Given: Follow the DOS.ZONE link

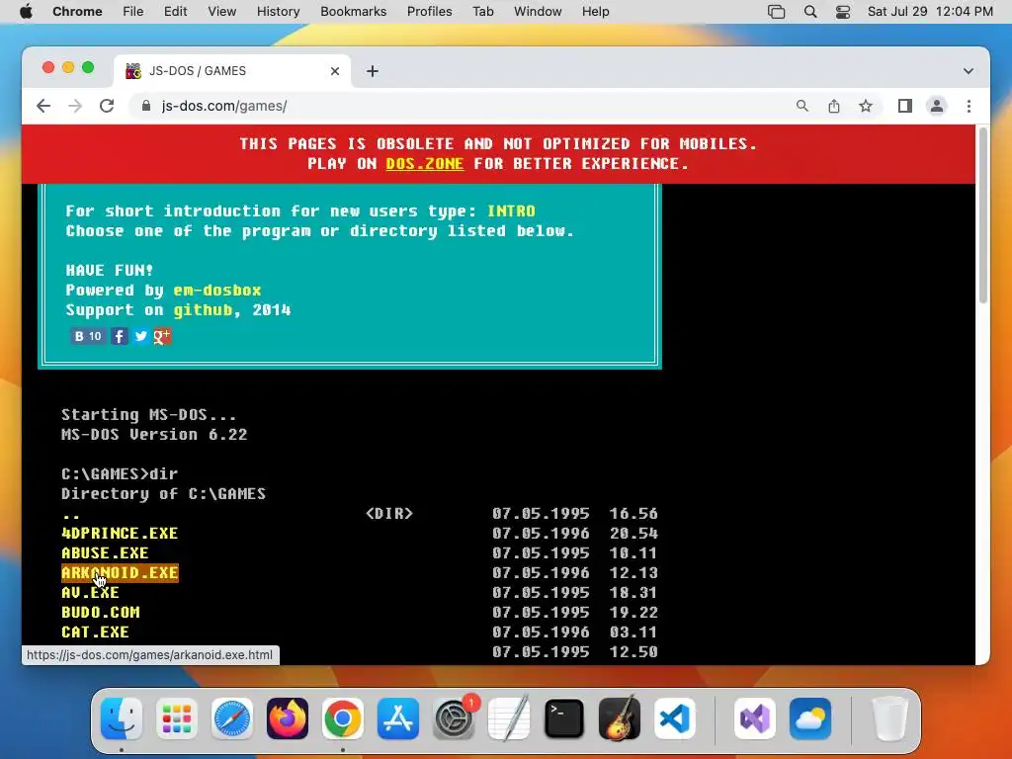Looking at the screenshot, I should click(425, 164).
